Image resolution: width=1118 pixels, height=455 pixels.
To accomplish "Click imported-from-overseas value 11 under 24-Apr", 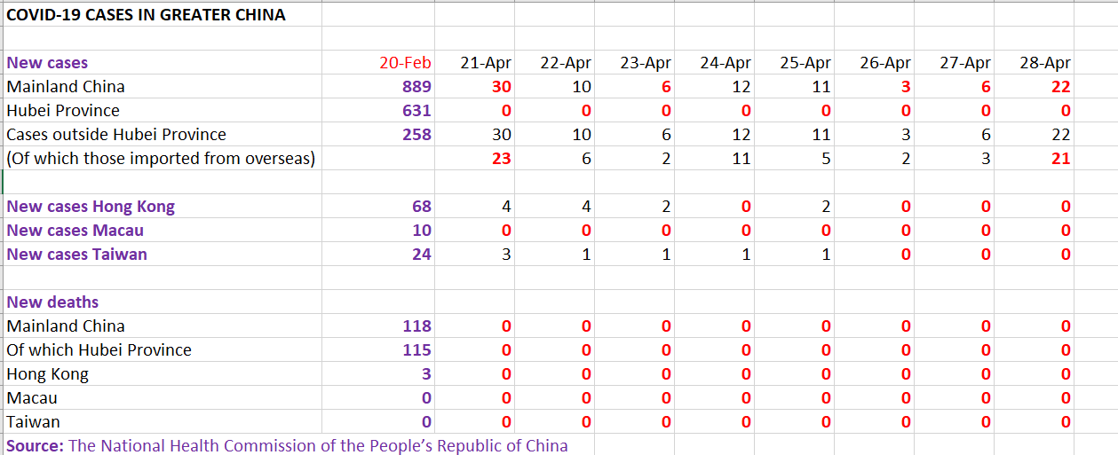I will tap(741, 159).
